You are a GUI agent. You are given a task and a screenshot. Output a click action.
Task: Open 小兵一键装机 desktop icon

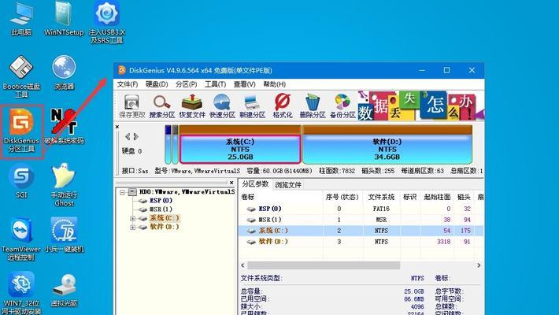click(65, 235)
